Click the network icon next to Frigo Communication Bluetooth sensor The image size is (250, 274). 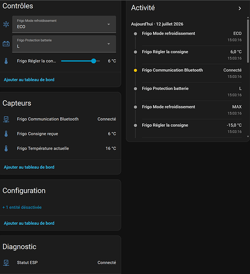[x=6, y=119]
